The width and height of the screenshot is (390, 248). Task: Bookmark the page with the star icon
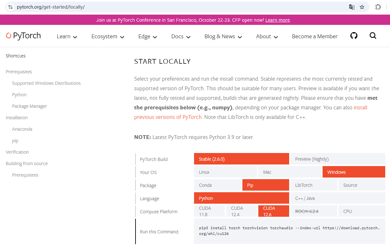tap(362, 7)
